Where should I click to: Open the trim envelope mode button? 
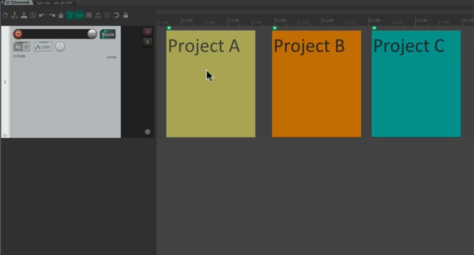pos(43,47)
